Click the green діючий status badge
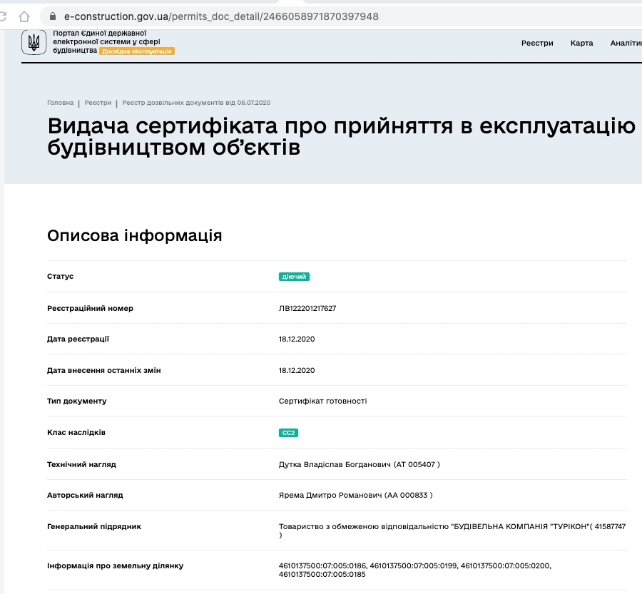Viewport: 642px width, 594px height. tap(294, 277)
